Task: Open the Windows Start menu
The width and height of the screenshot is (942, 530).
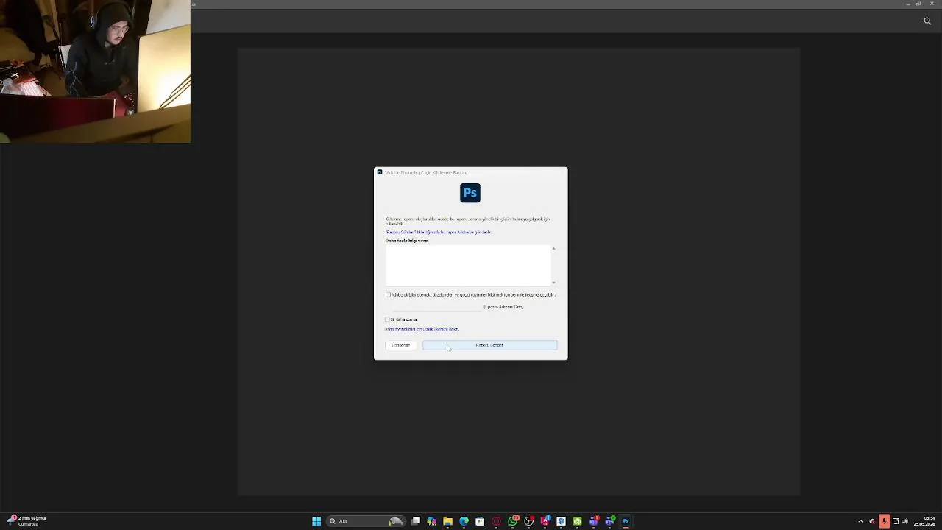Action: (x=316, y=521)
